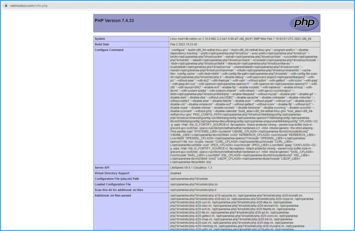Click the disabled value for Virtual Directory
The width and height of the screenshot is (355, 231).
click(176, 173)
